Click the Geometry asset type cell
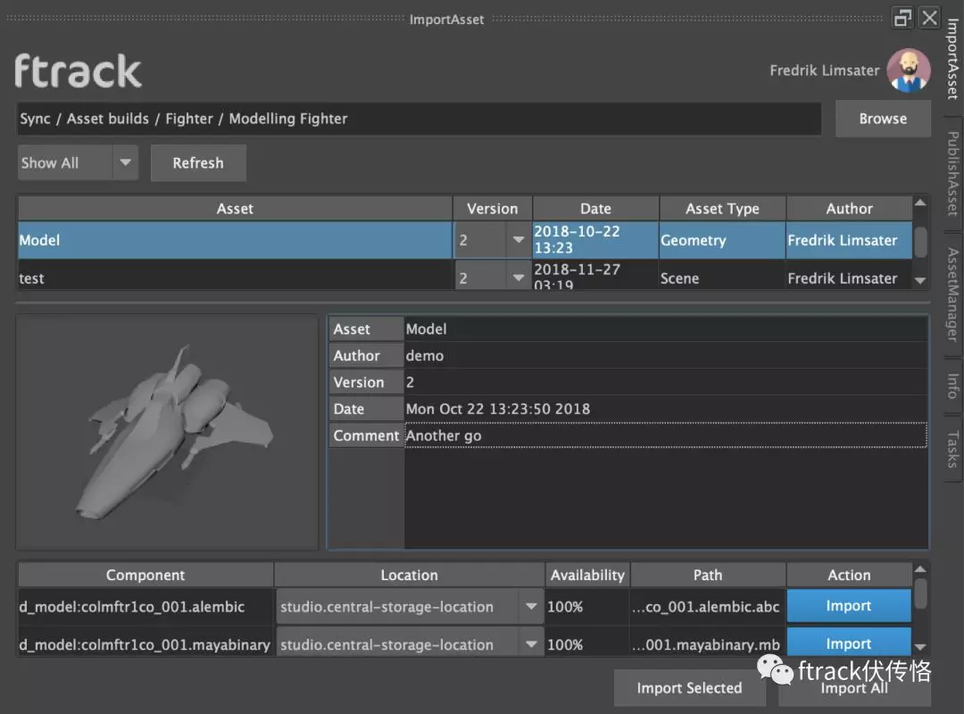964x714 pixels. (722, 240)
